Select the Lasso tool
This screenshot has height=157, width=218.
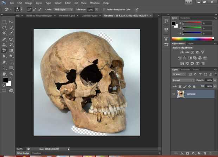tap(4, 27)
